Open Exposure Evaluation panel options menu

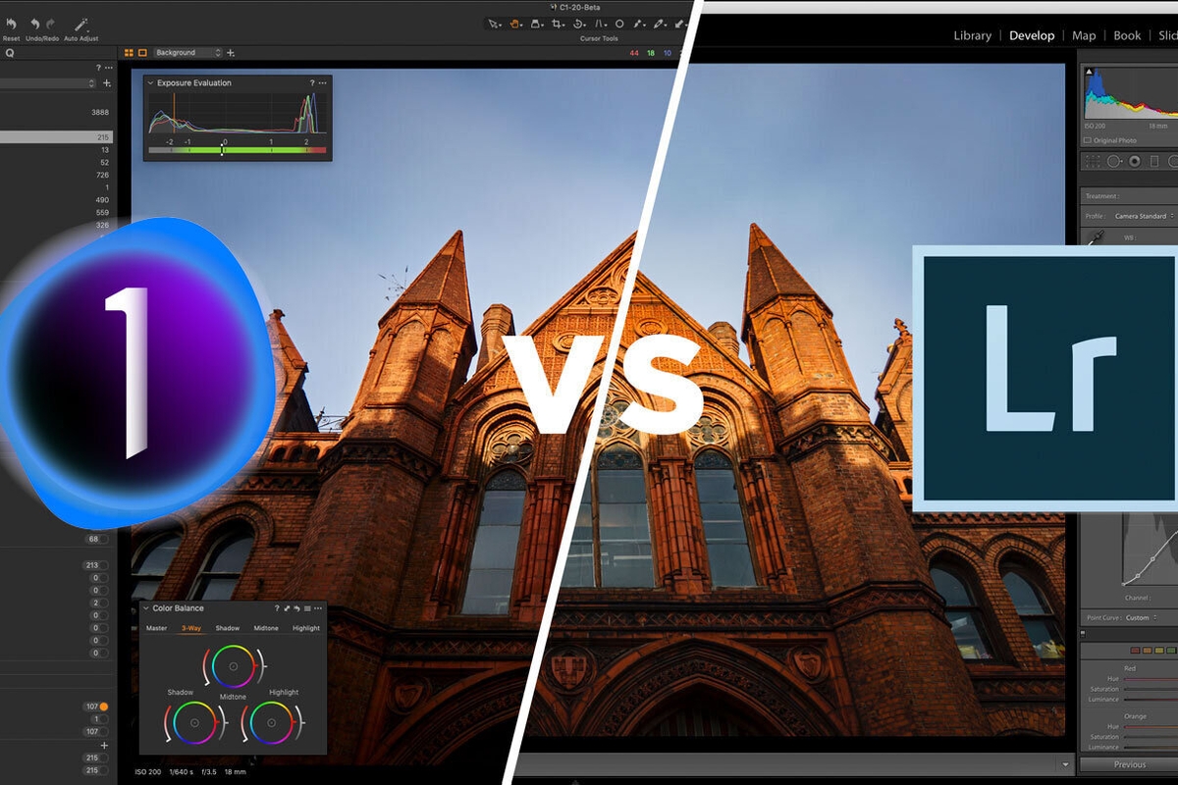coord(323,83)
